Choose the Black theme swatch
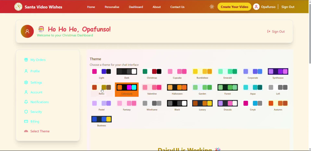Image resolution: width=311 pixels, height=151 pixels. pos(177,103)
